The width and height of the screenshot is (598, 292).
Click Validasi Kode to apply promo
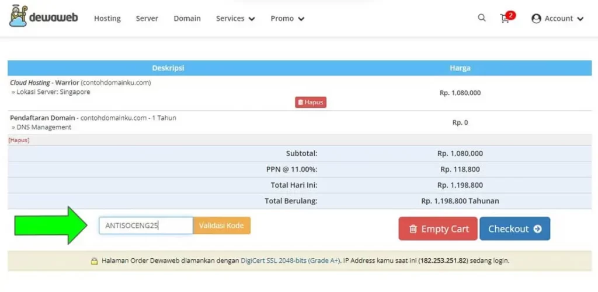tap(221, 226)
